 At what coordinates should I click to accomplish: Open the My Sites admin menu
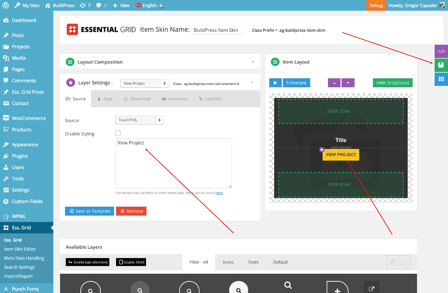pos(27,5)
